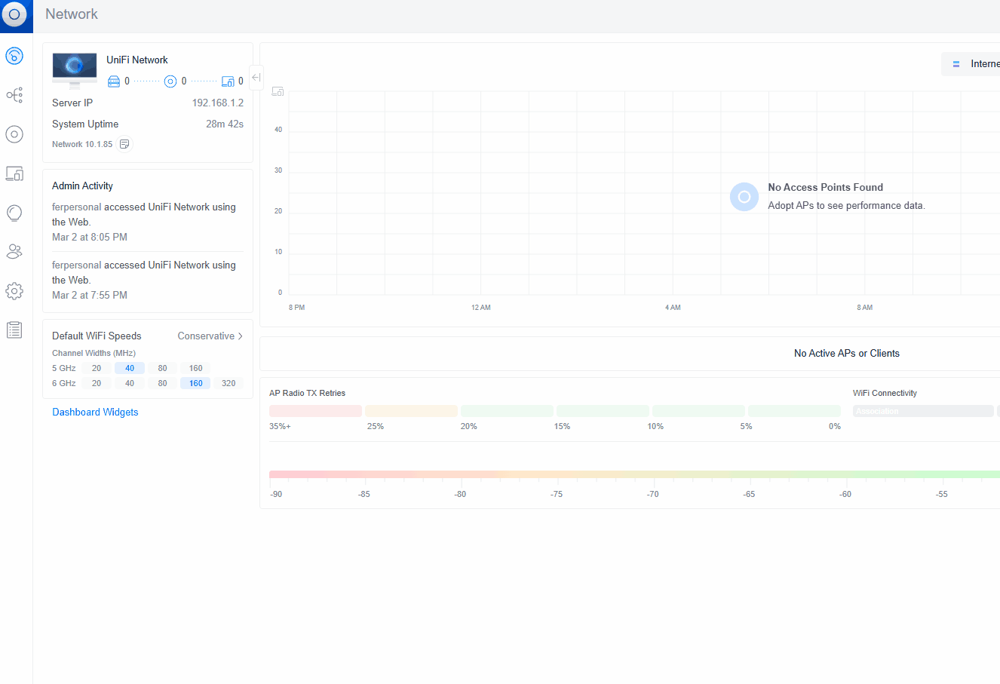Open the Dashboard from the sidebar

[14, 56]
